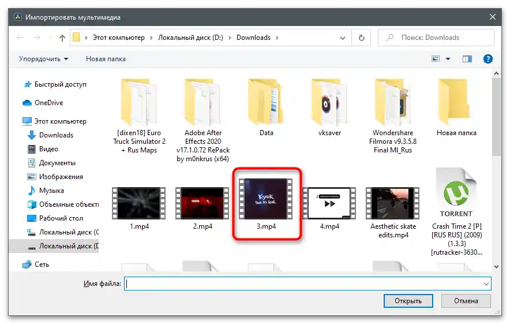Open recent locations dropdown next to forward arrow
The image size is (510, 324).
[x=50, y=38]
